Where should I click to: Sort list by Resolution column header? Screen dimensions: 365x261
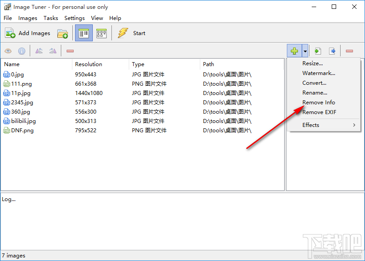89,64
